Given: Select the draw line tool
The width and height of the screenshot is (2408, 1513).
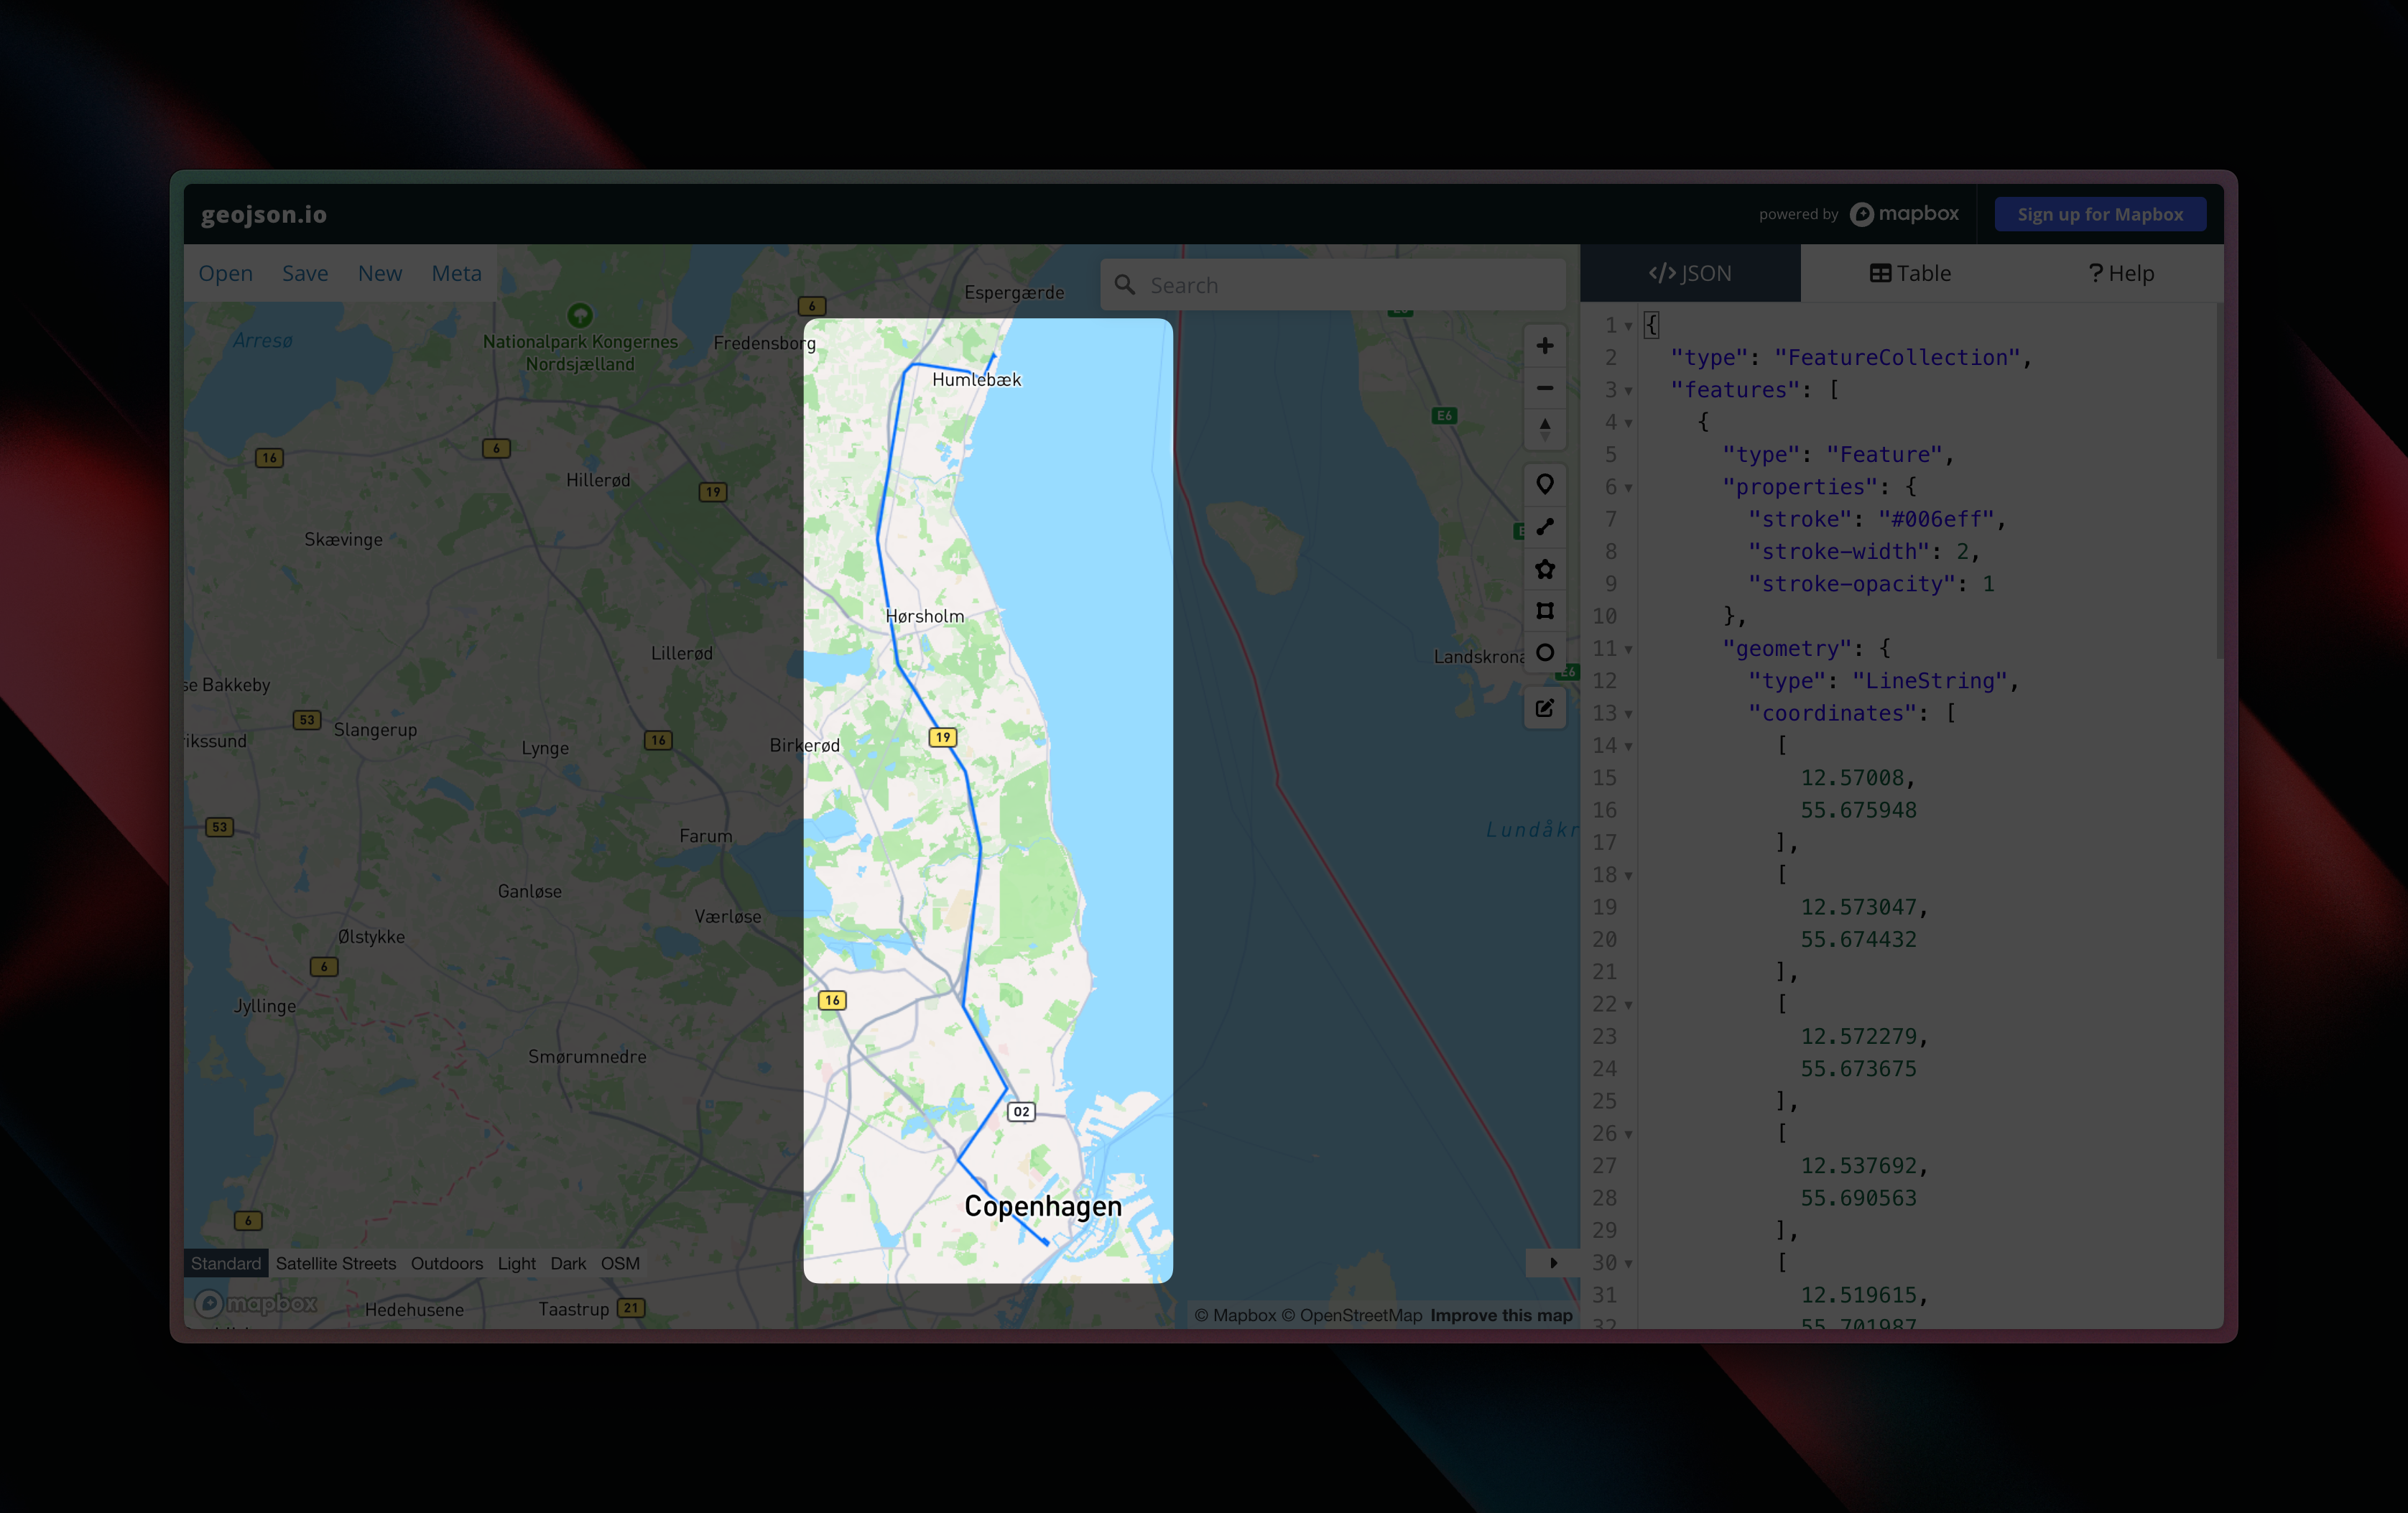Looking at the screenshot, I should (1544, 527).
